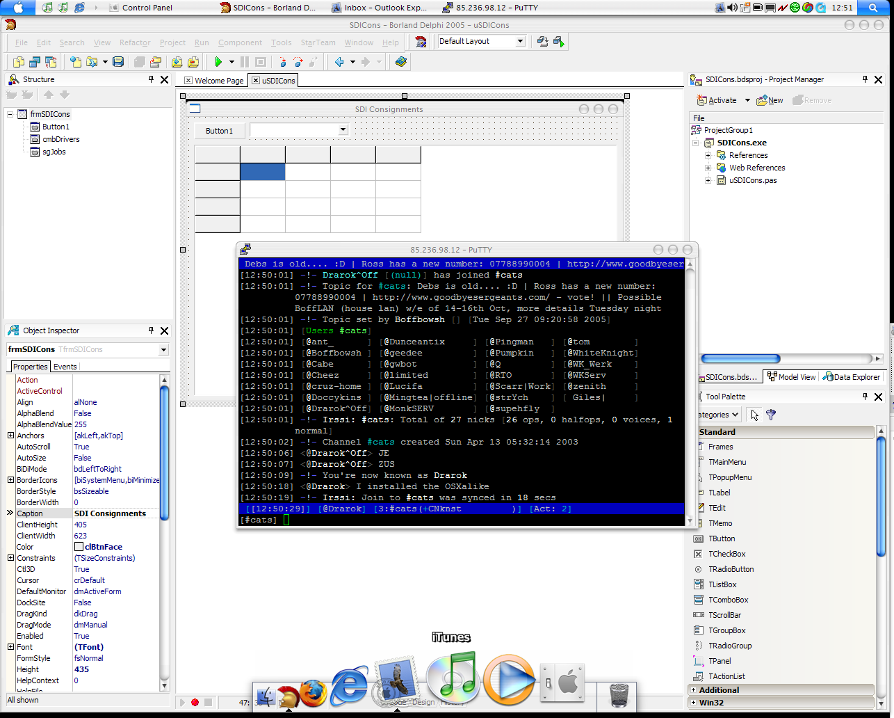Expand the Anchors property
The width and height of the screenshot is (894, 718).
[x=10, y=436]
